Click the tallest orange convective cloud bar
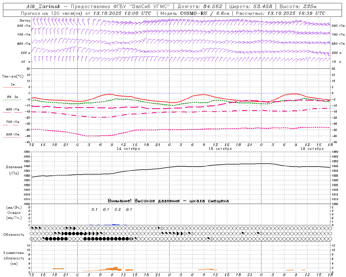Viewport: 346px width, 277px height. tap(116, 269)
